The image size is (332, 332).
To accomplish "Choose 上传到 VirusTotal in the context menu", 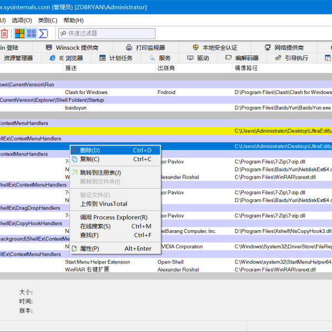I will point(115,204).
